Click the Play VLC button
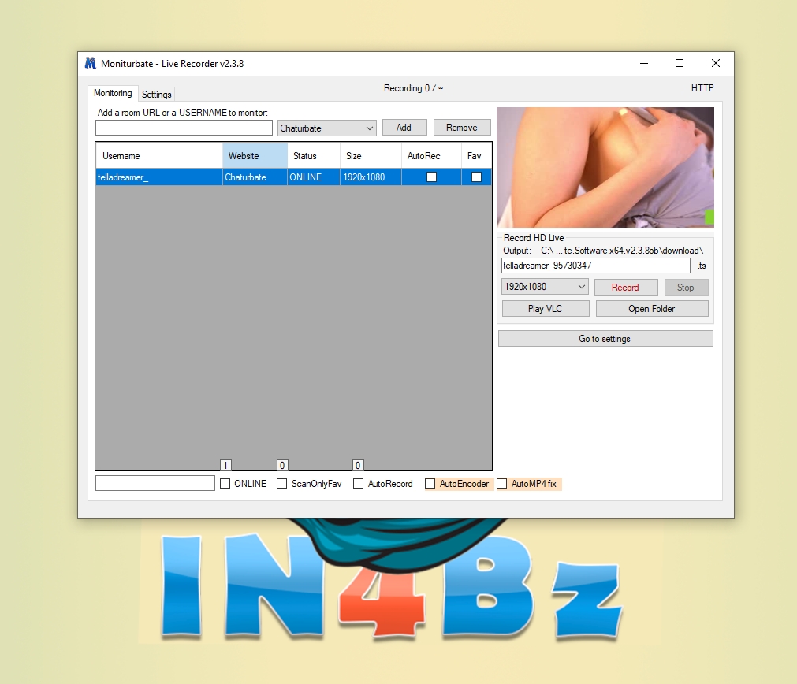Screen dimensions: 797x684 pyautogui.click(x=546, y=308)
